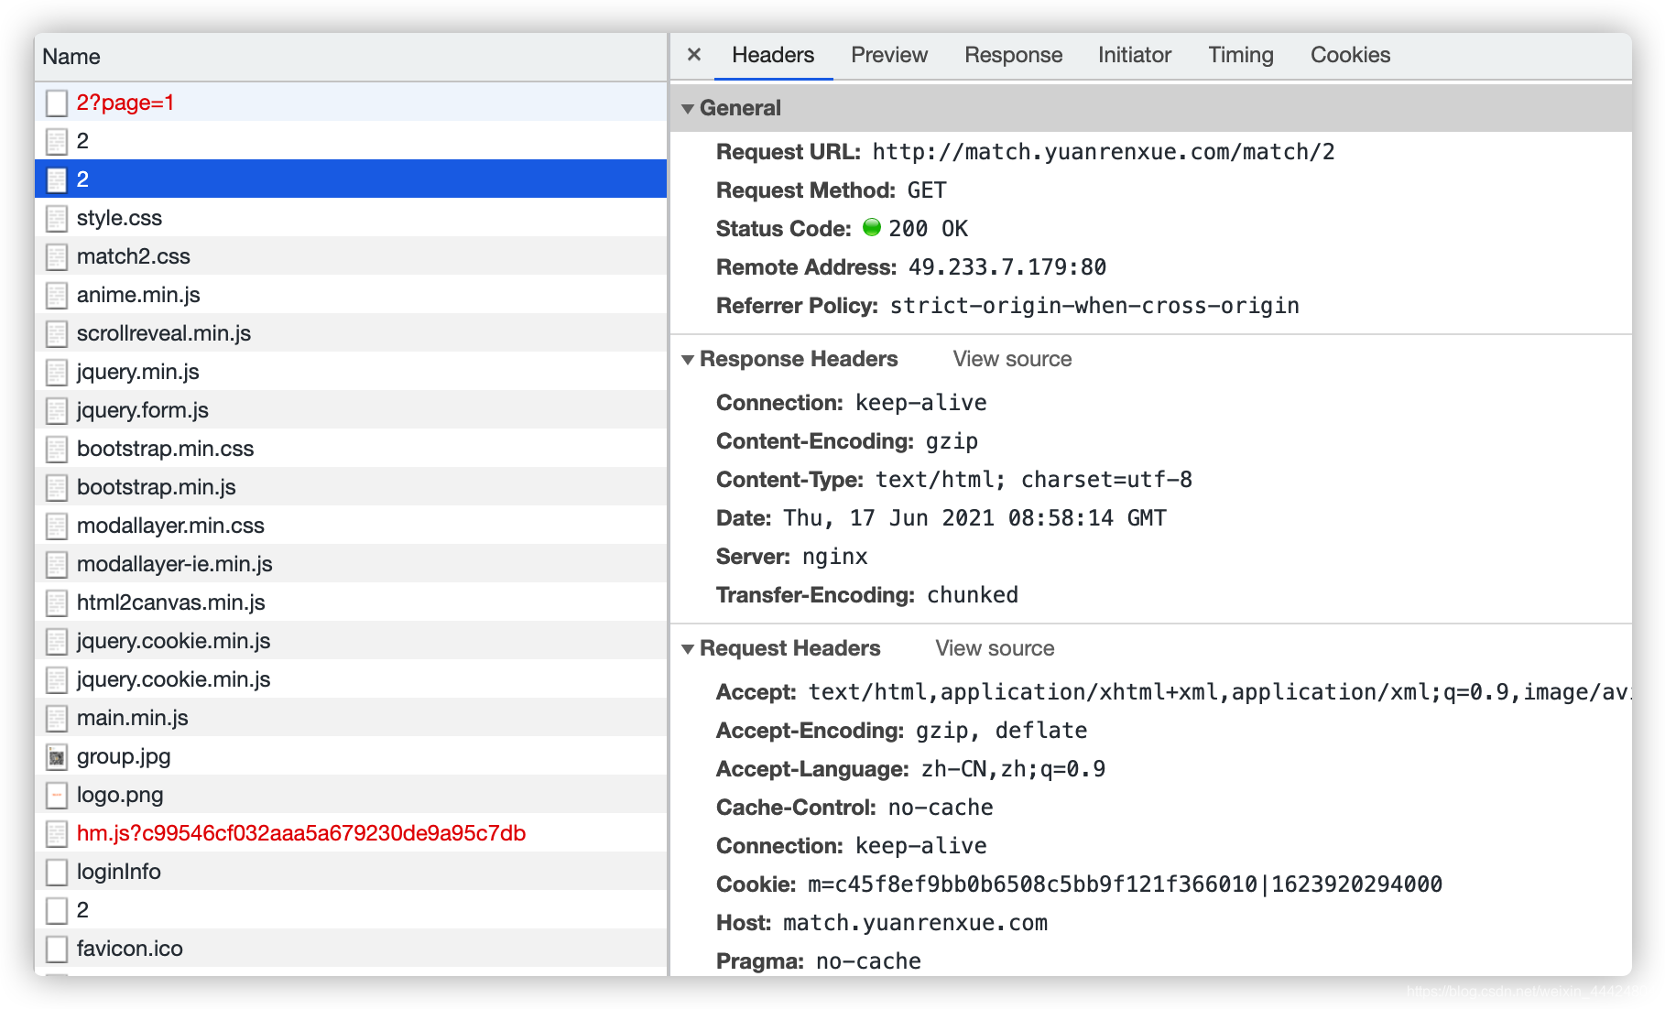This screenshot has width=1665, height=1009.
Task: Open the Response tab
Action: point(1013,55)
